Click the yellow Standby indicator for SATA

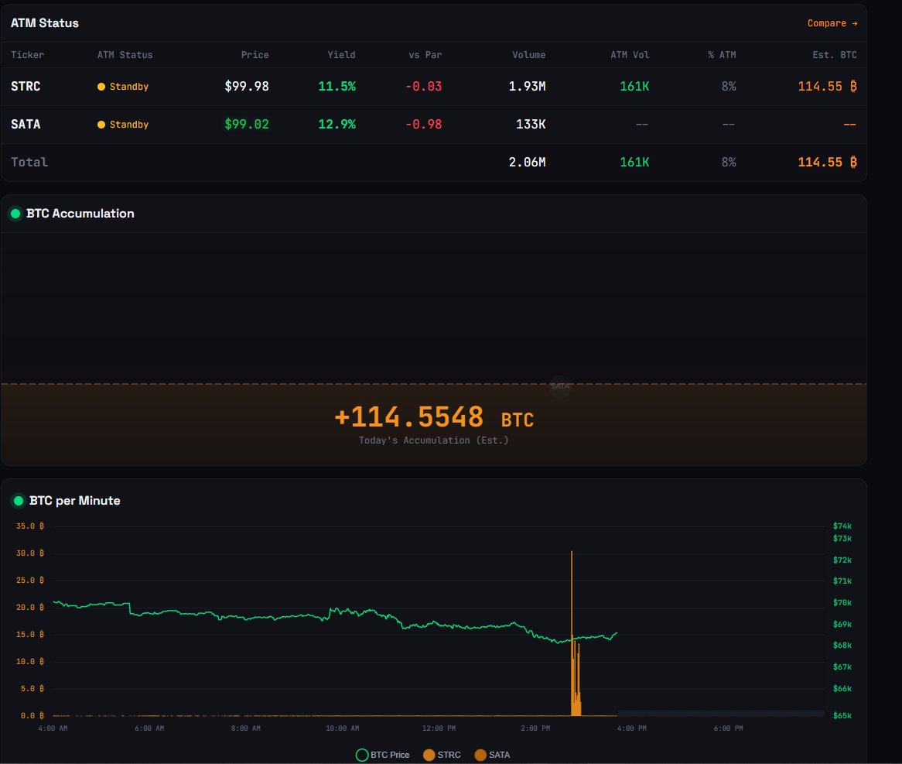102,124
